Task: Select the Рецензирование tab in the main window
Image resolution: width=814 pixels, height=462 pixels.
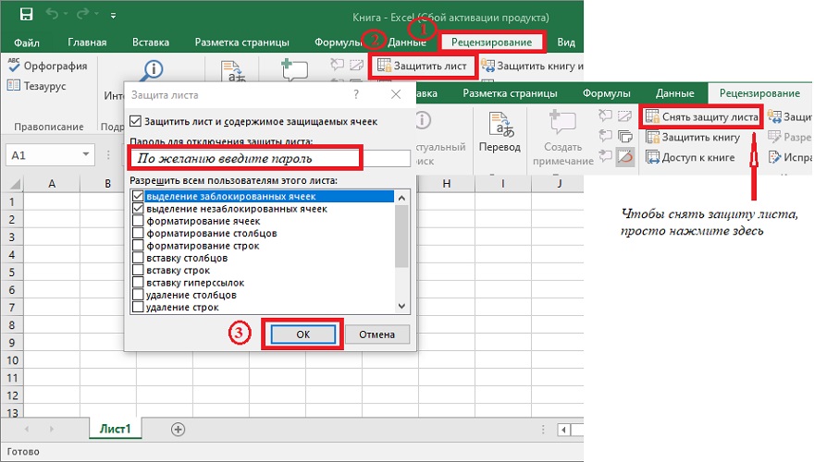Action: (491, 43)
